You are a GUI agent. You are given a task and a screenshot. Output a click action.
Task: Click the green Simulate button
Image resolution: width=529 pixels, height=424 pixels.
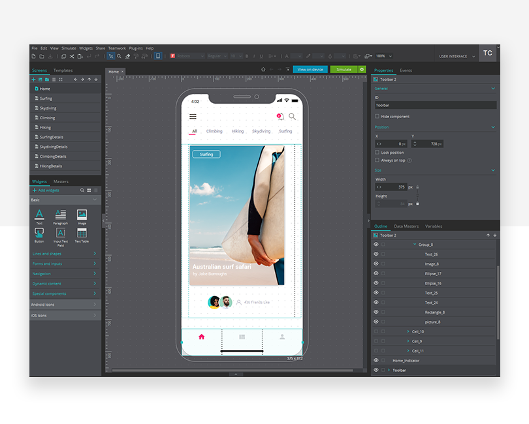click(344, 69)
